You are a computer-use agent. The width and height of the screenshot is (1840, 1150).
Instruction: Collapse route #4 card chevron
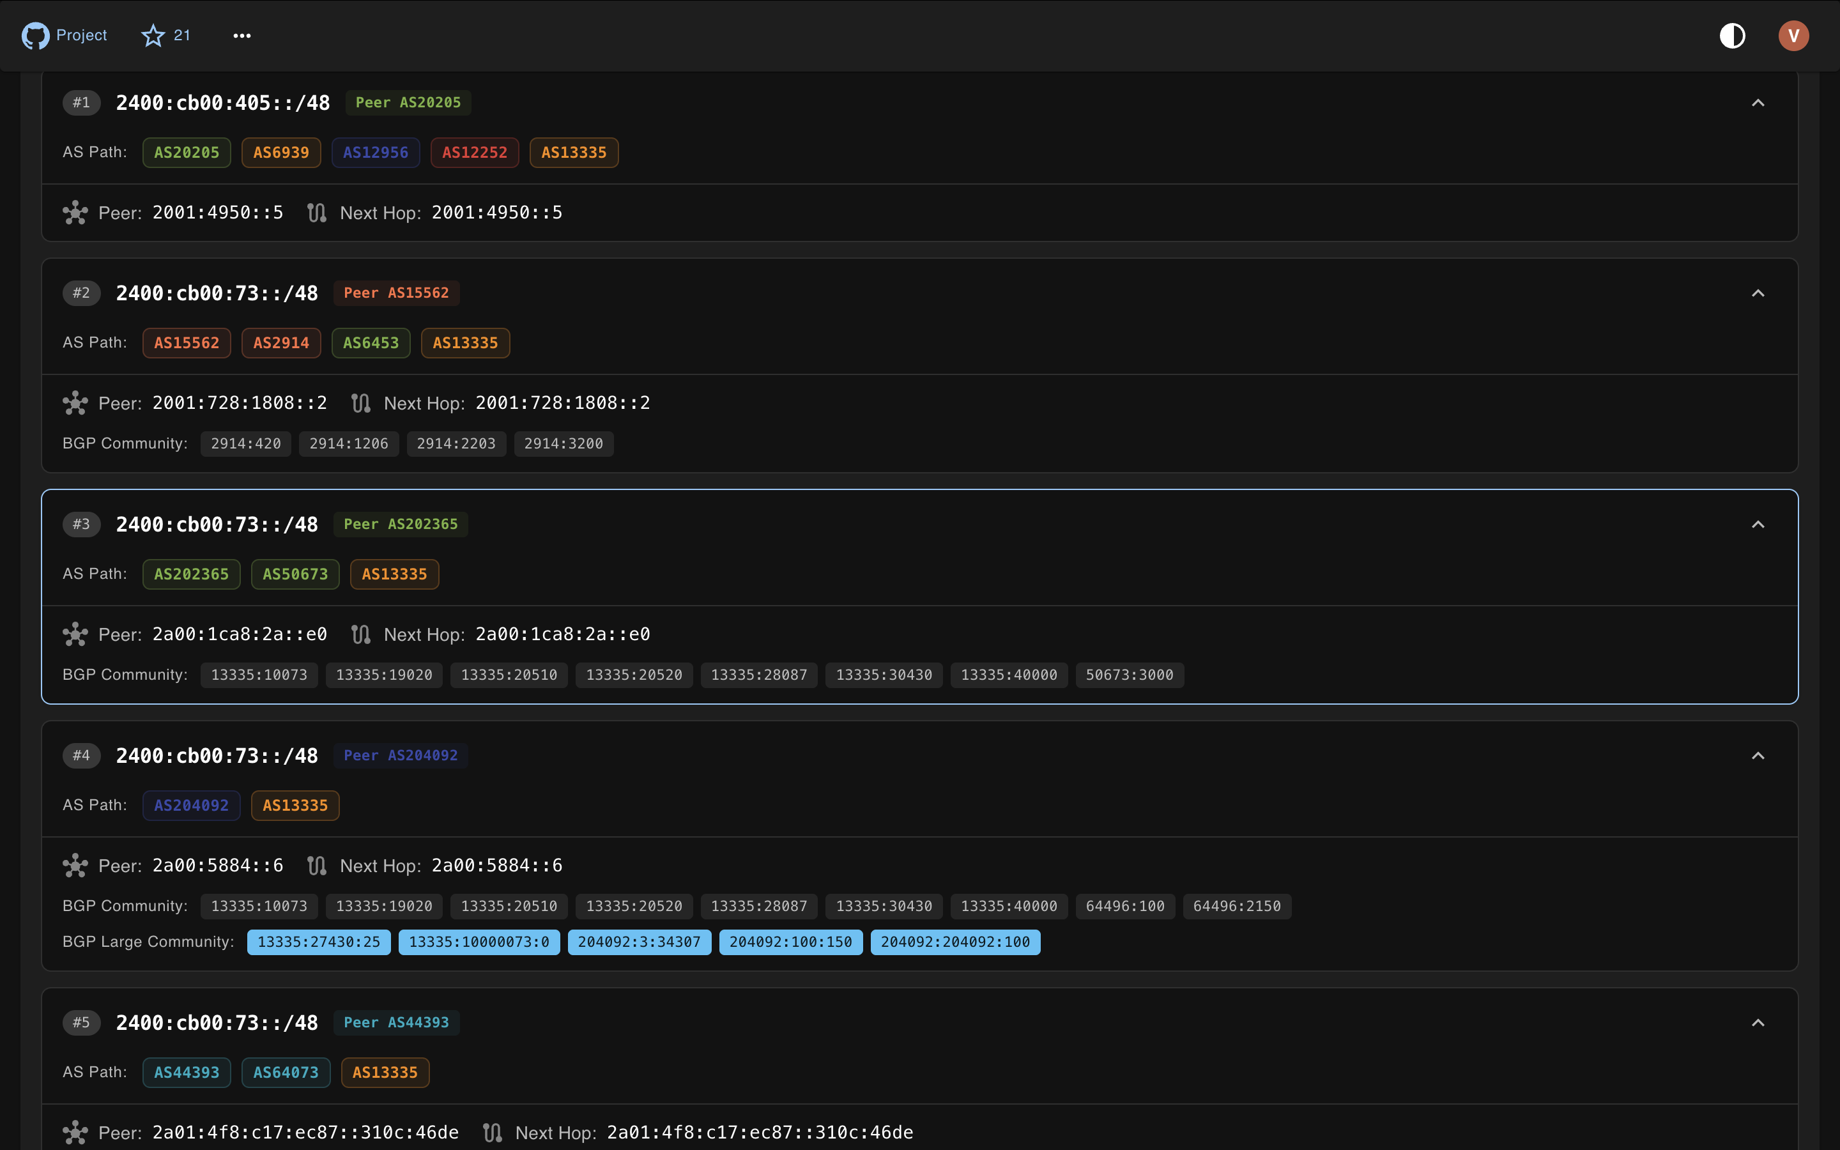click(1758, 755)
